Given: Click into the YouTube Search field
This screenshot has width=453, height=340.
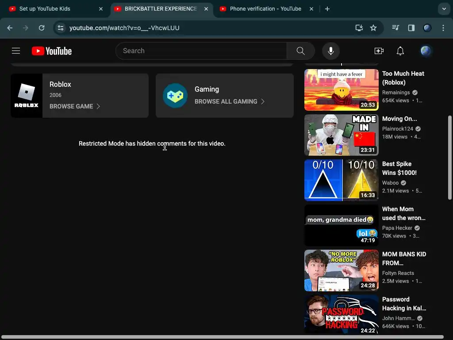Looking at the screenshot, I should pos(201,51).
